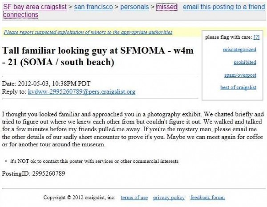Go to the san francisco breadcrumb link

click(93, 7)
